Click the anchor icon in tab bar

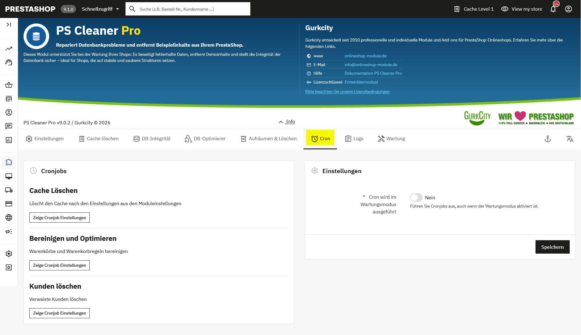coord(548,139)
